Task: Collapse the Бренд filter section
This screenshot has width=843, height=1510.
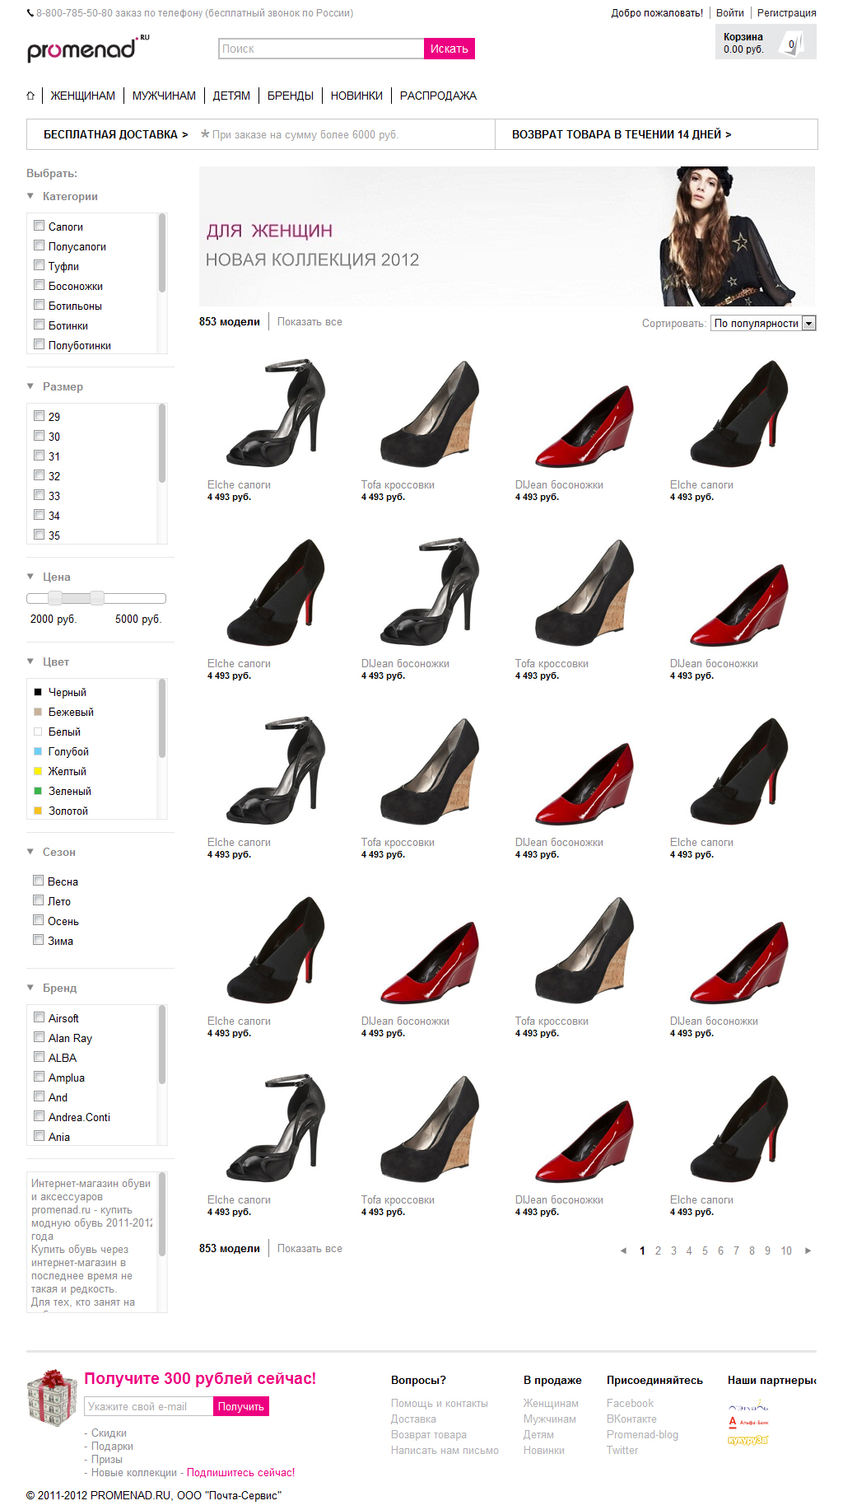Action: click(30, 988)
